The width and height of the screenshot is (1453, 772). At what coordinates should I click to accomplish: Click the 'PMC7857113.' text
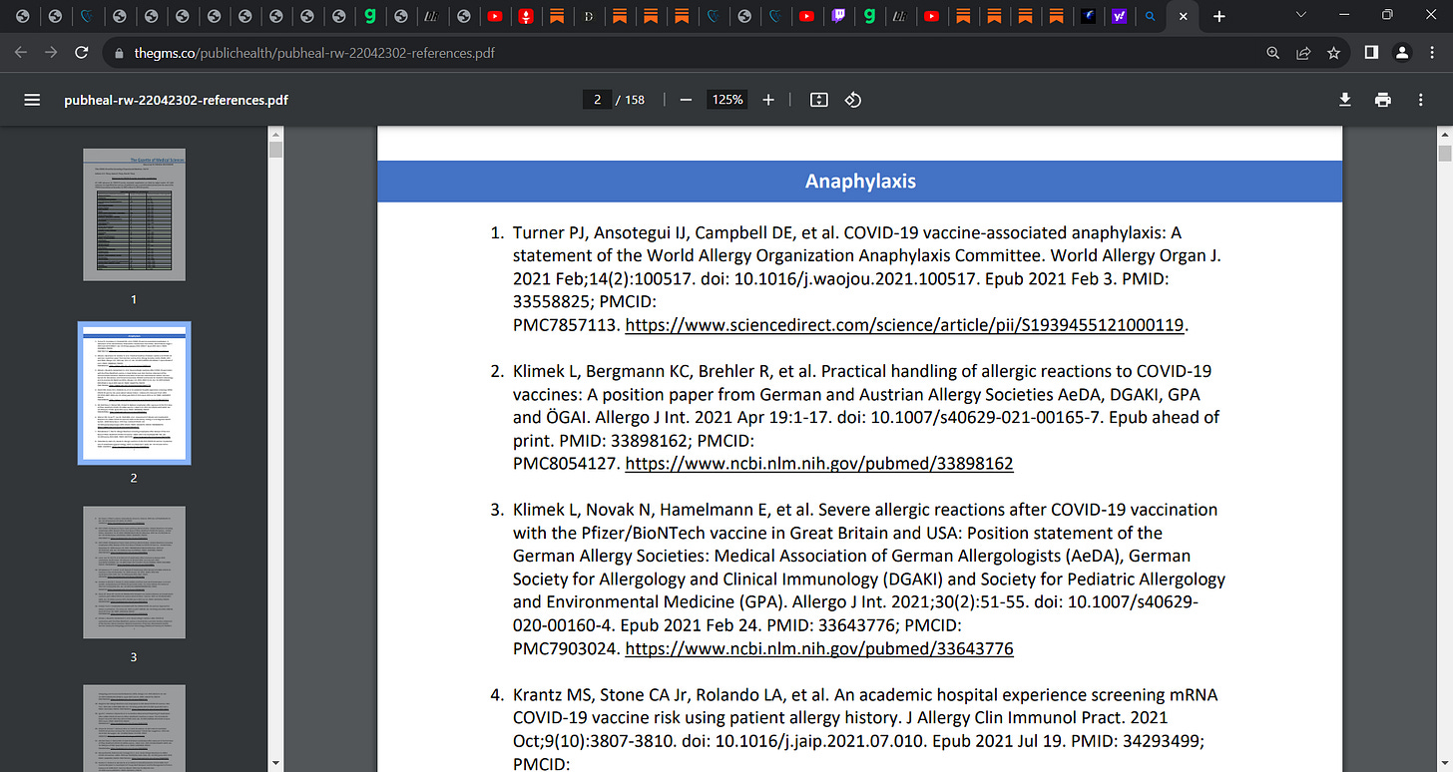pyautogui.click(x=567, y=325)
